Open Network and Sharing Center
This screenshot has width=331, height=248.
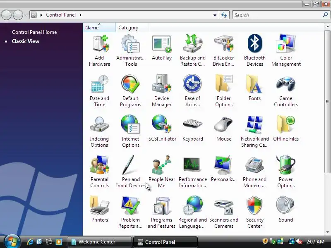point(255,131)
